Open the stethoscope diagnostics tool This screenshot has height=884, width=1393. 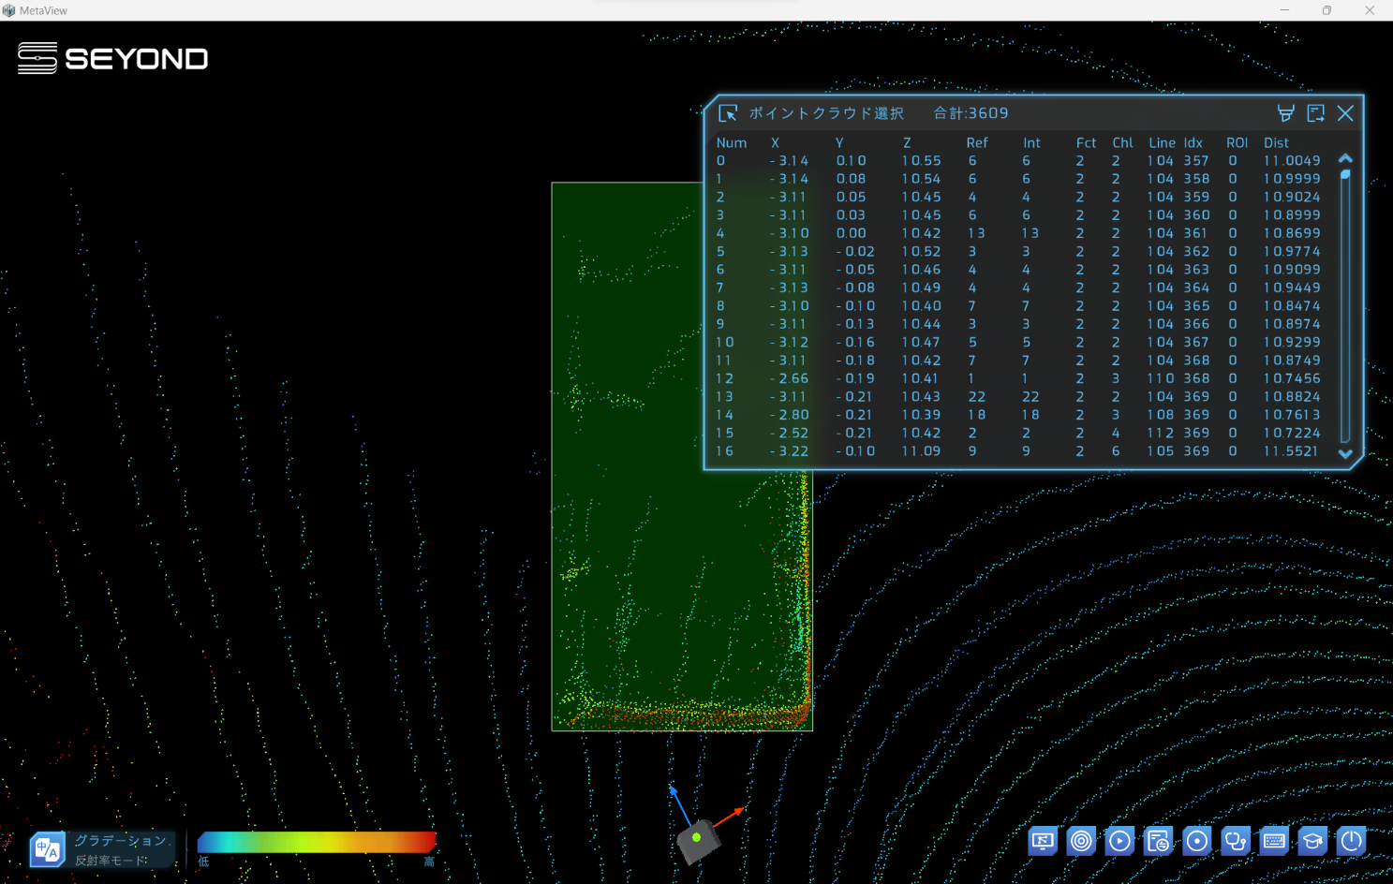pos(1235,841)
